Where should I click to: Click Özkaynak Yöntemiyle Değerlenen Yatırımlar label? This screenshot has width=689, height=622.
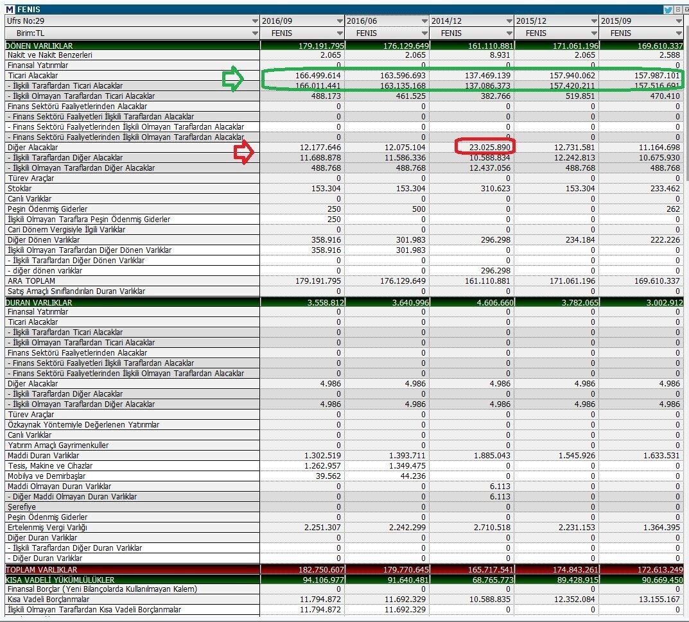point(83,425)
